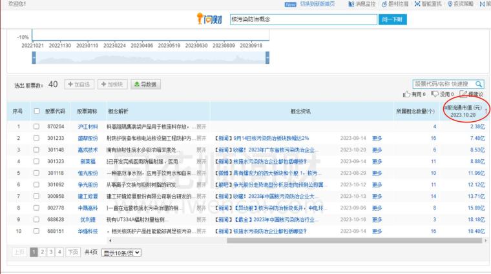
Task: Click the left handle of chart range slider
Action: pos(34,59)
